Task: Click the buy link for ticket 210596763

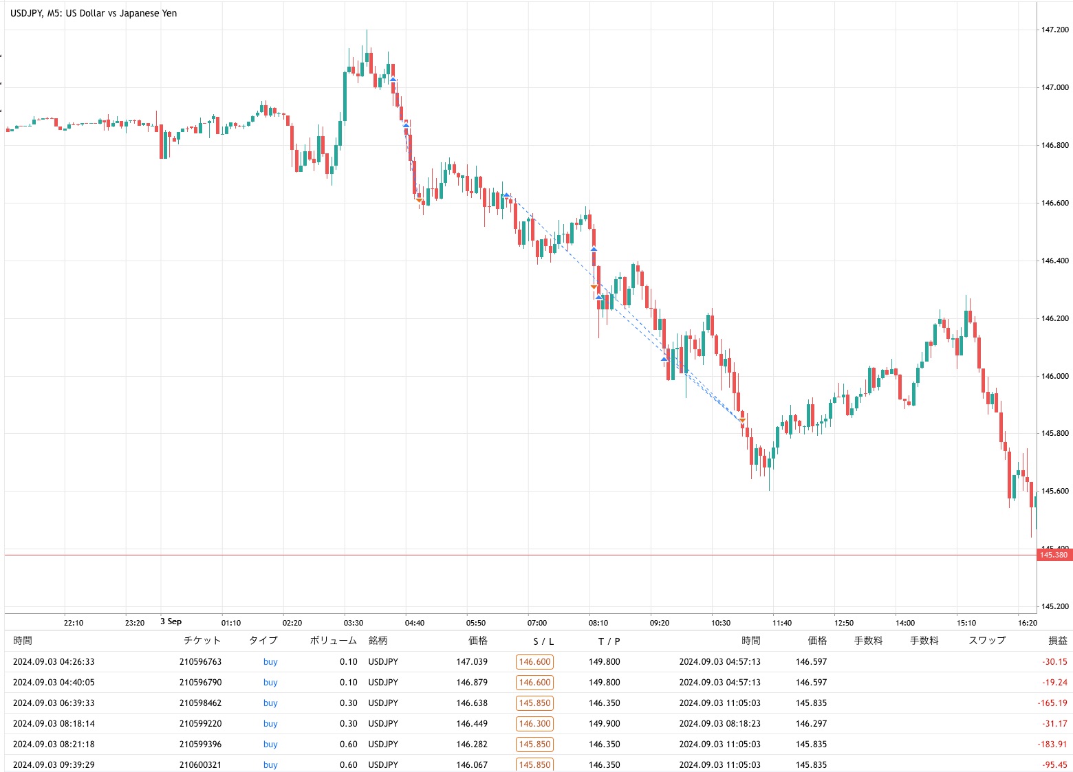Action: click(270, 662)
